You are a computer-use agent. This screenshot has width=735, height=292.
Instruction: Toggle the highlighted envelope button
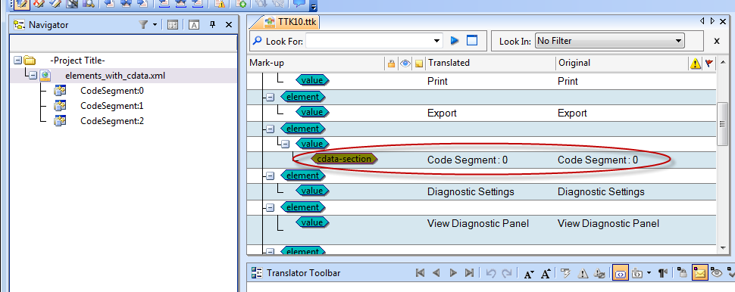tap(699, 273)
